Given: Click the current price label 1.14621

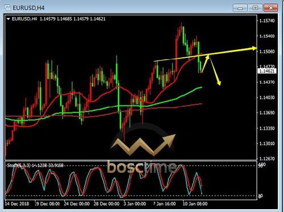Looking at the screenshot, I should (267, 71).
